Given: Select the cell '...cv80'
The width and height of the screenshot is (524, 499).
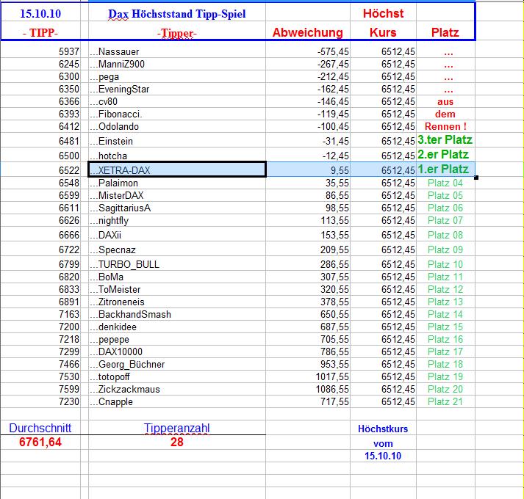Looking at the screenshot, I should (177, 101).
